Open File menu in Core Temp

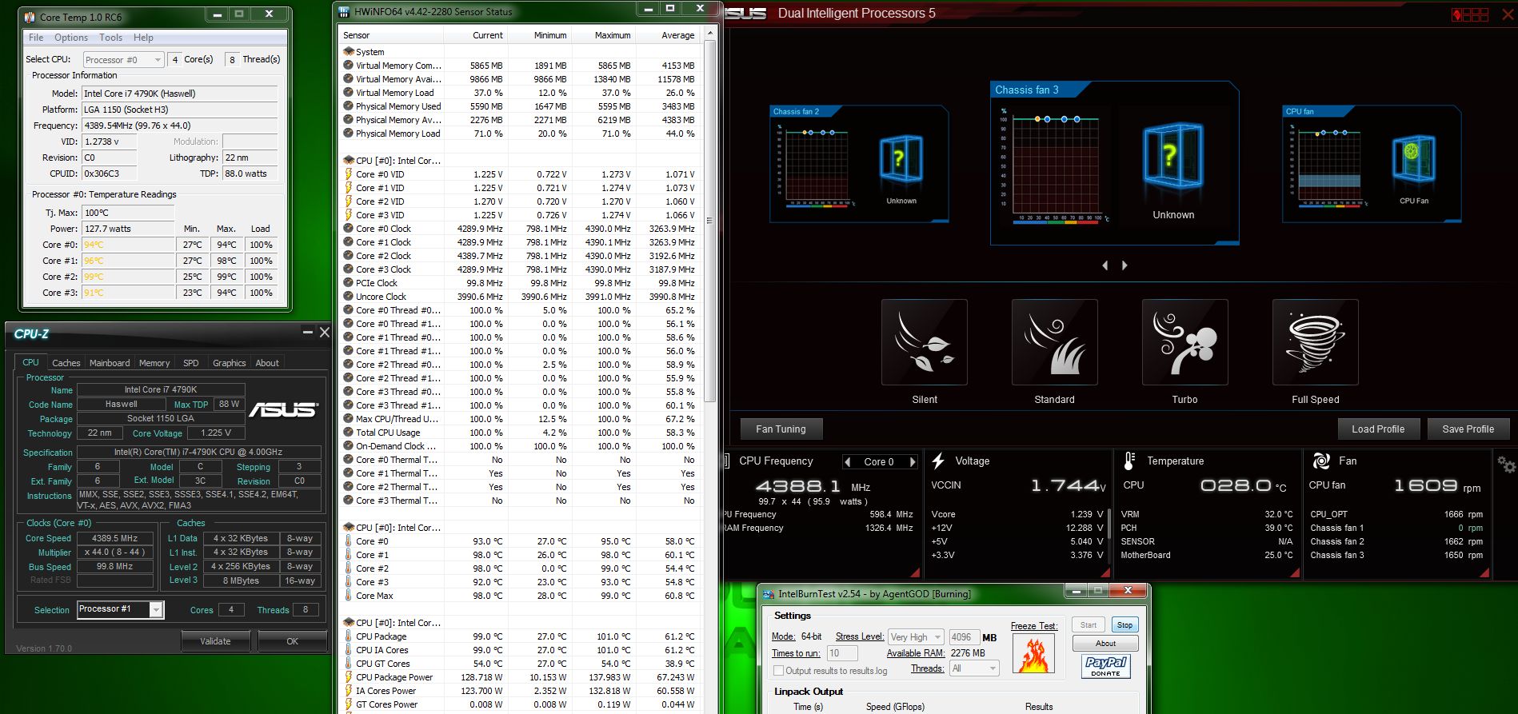pos(36,38)
